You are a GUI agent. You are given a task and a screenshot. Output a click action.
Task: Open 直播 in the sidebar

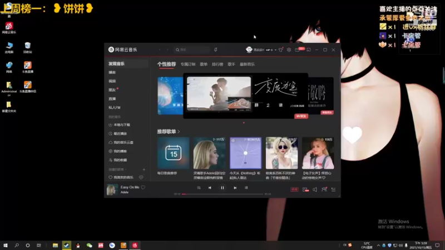[112, 99]
